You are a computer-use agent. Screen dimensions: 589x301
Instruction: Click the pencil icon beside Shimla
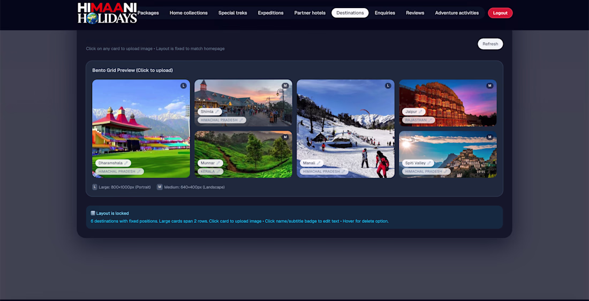(217, 111)
